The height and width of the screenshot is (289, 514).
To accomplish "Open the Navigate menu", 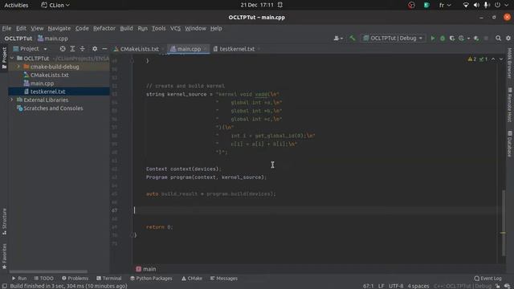I will click(59, 29).
